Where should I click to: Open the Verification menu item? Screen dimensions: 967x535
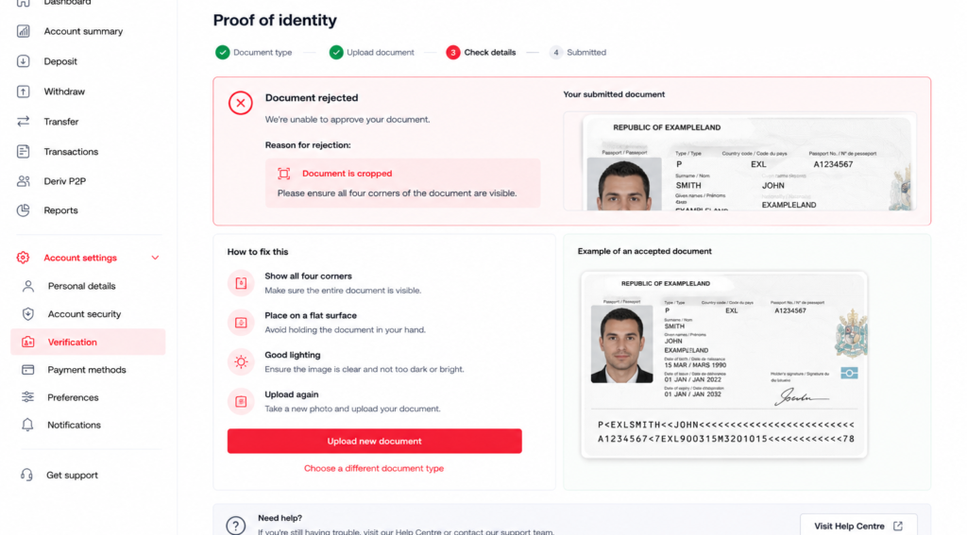88,343
